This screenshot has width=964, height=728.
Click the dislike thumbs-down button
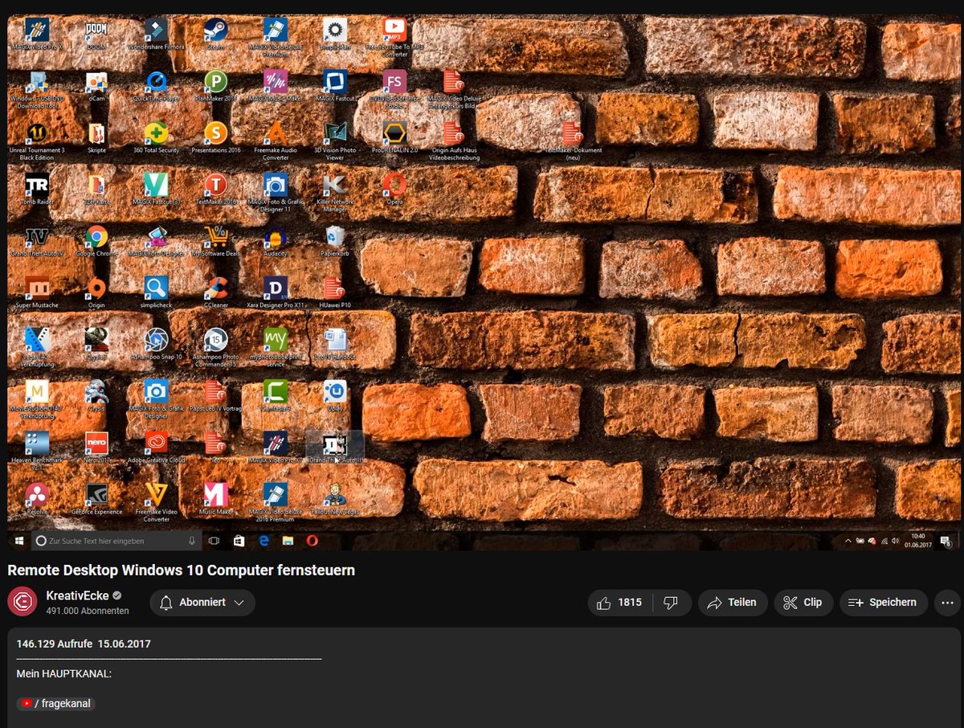coord(672,603)
